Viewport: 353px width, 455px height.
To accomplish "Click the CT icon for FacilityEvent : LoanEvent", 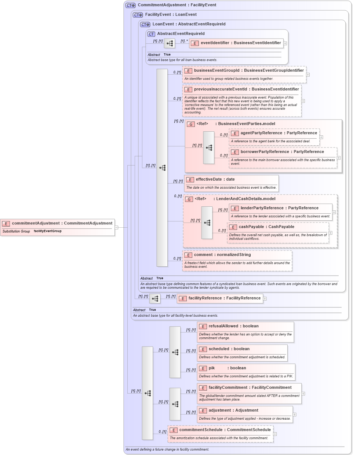I will pos(138,14).
